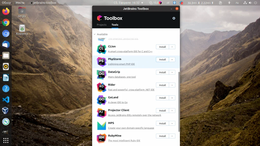This screenshot has height=146, width=260.
Task: Launch Google Chrome from the dock
Action: pos(6,22)
